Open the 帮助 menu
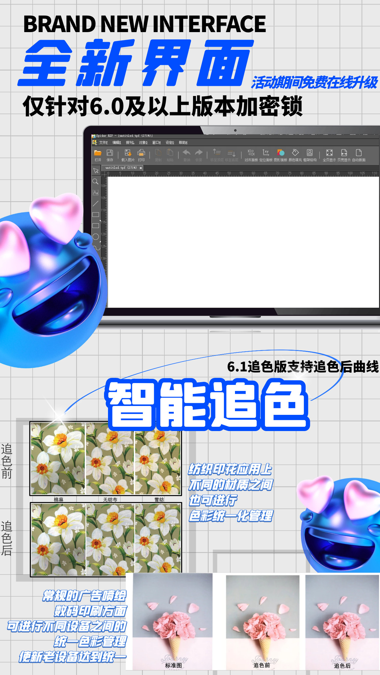 183,142
